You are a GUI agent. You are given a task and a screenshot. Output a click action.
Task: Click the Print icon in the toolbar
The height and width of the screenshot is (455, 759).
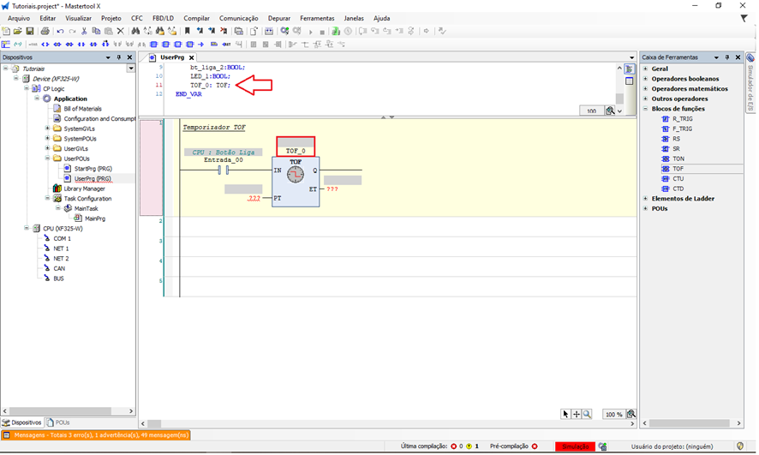point(45,31)
